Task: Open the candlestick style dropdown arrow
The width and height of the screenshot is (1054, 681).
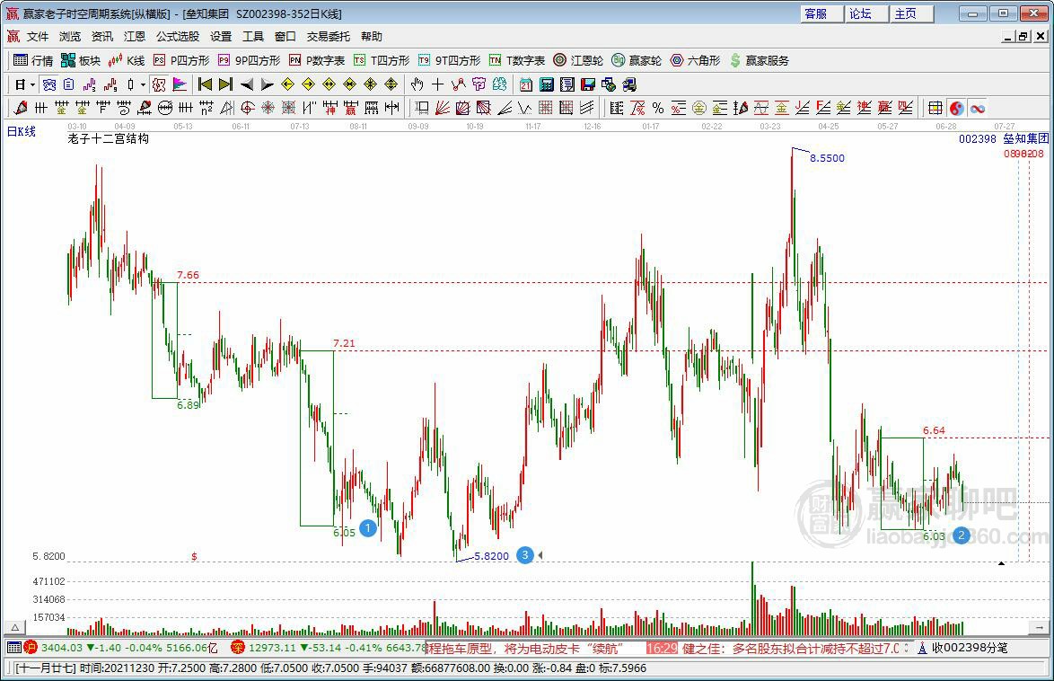Action: pos(143,84)
